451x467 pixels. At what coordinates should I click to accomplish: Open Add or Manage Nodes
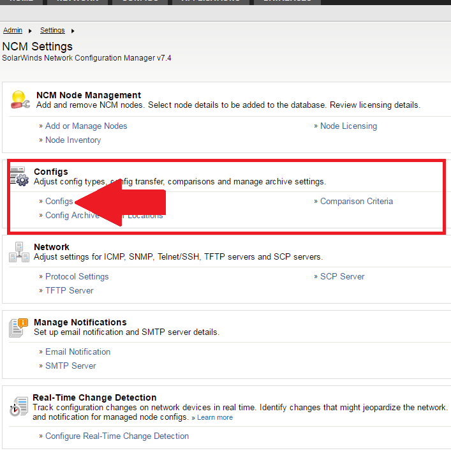[x=86, y=126]
